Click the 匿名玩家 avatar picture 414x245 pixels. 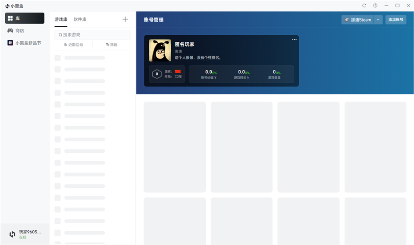click(160, 50)
